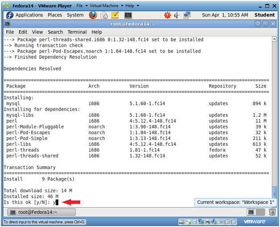Click the '5.1.60-1.fc14' version of mysql

(147, 103)
